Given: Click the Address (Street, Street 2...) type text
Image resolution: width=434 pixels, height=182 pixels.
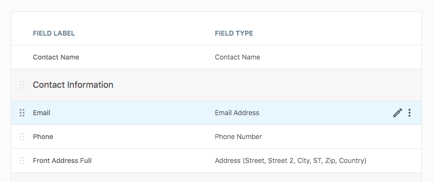Looking at the screenshot, I should [x=291, y=161].
